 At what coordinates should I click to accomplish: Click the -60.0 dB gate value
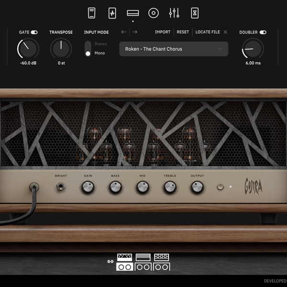(x=28, y=63)
